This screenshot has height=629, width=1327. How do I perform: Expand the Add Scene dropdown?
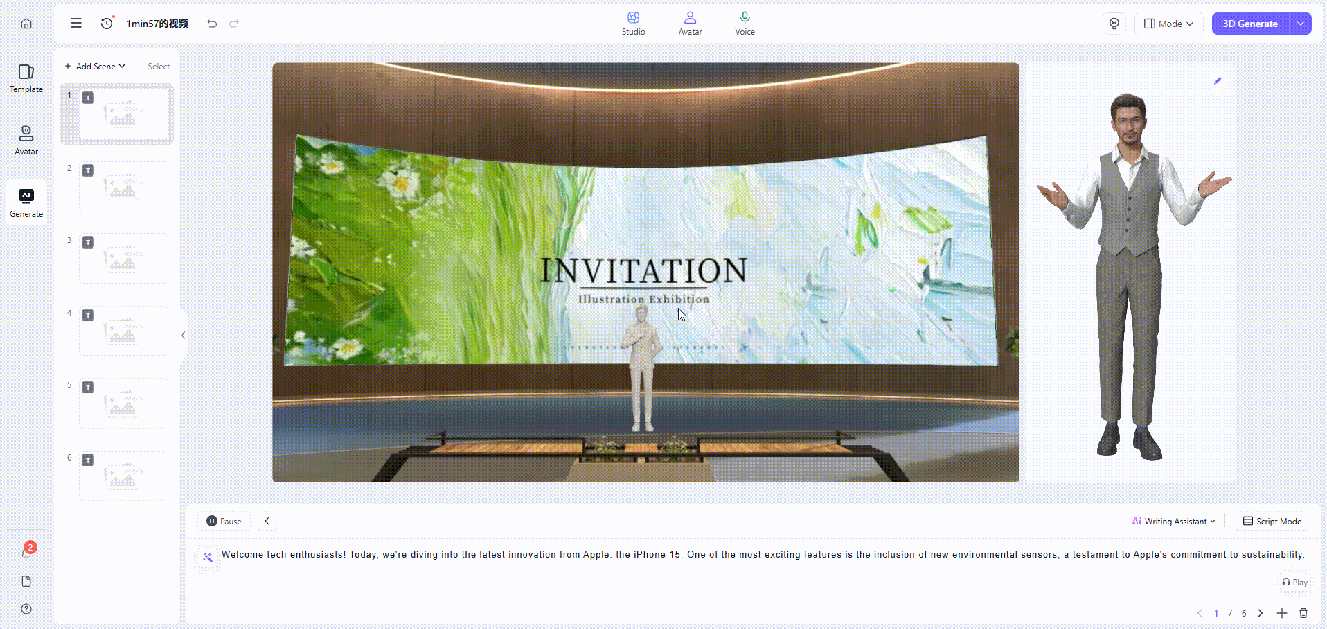(96, 67)
